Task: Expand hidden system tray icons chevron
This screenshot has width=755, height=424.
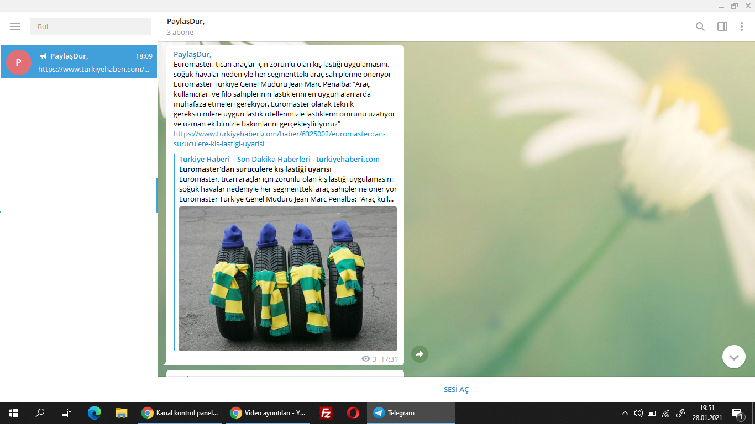Action: 625,413
